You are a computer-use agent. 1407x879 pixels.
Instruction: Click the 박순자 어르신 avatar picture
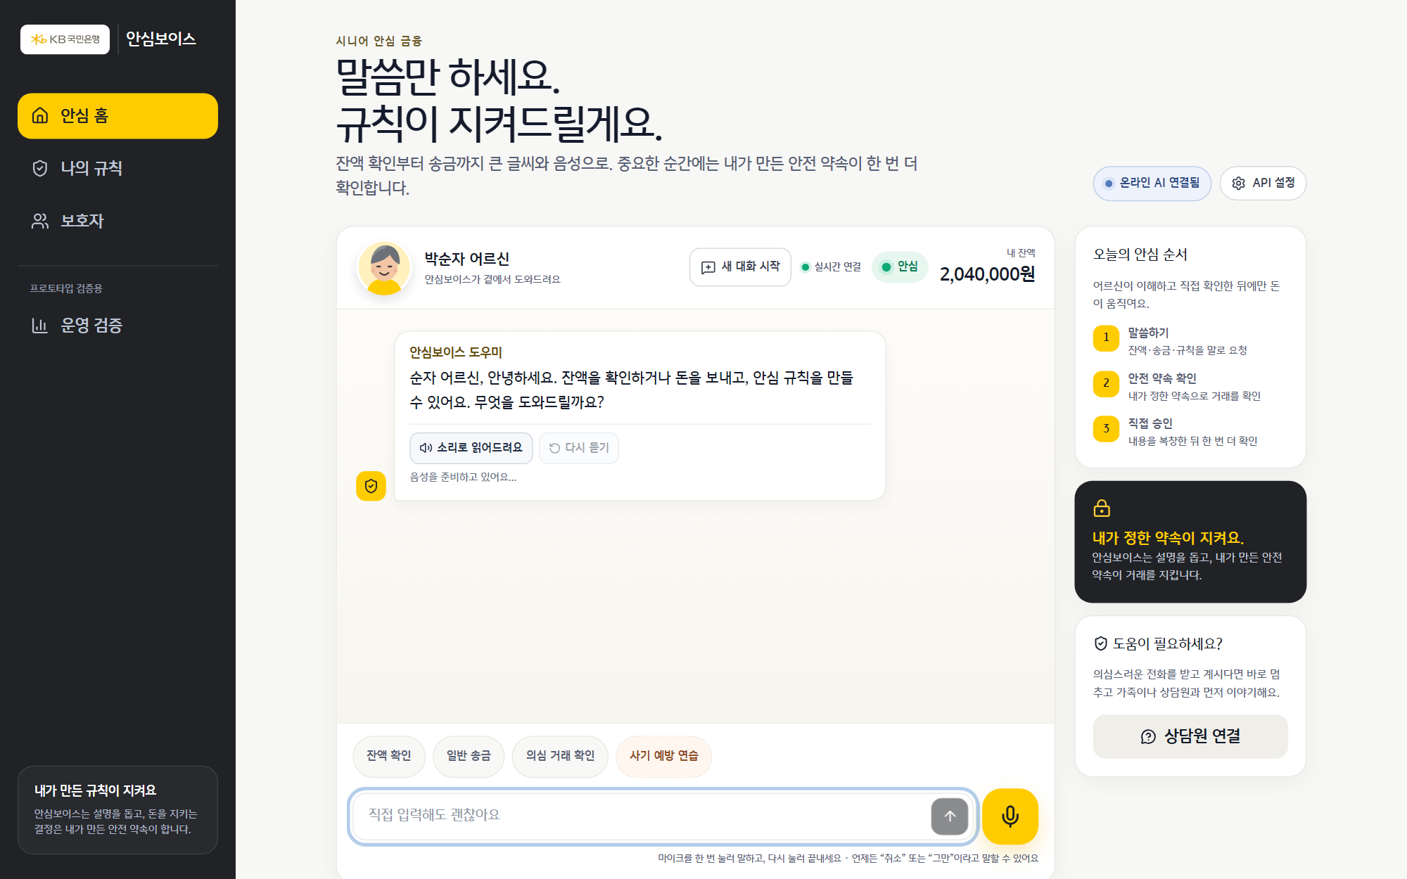click(384, 268)
